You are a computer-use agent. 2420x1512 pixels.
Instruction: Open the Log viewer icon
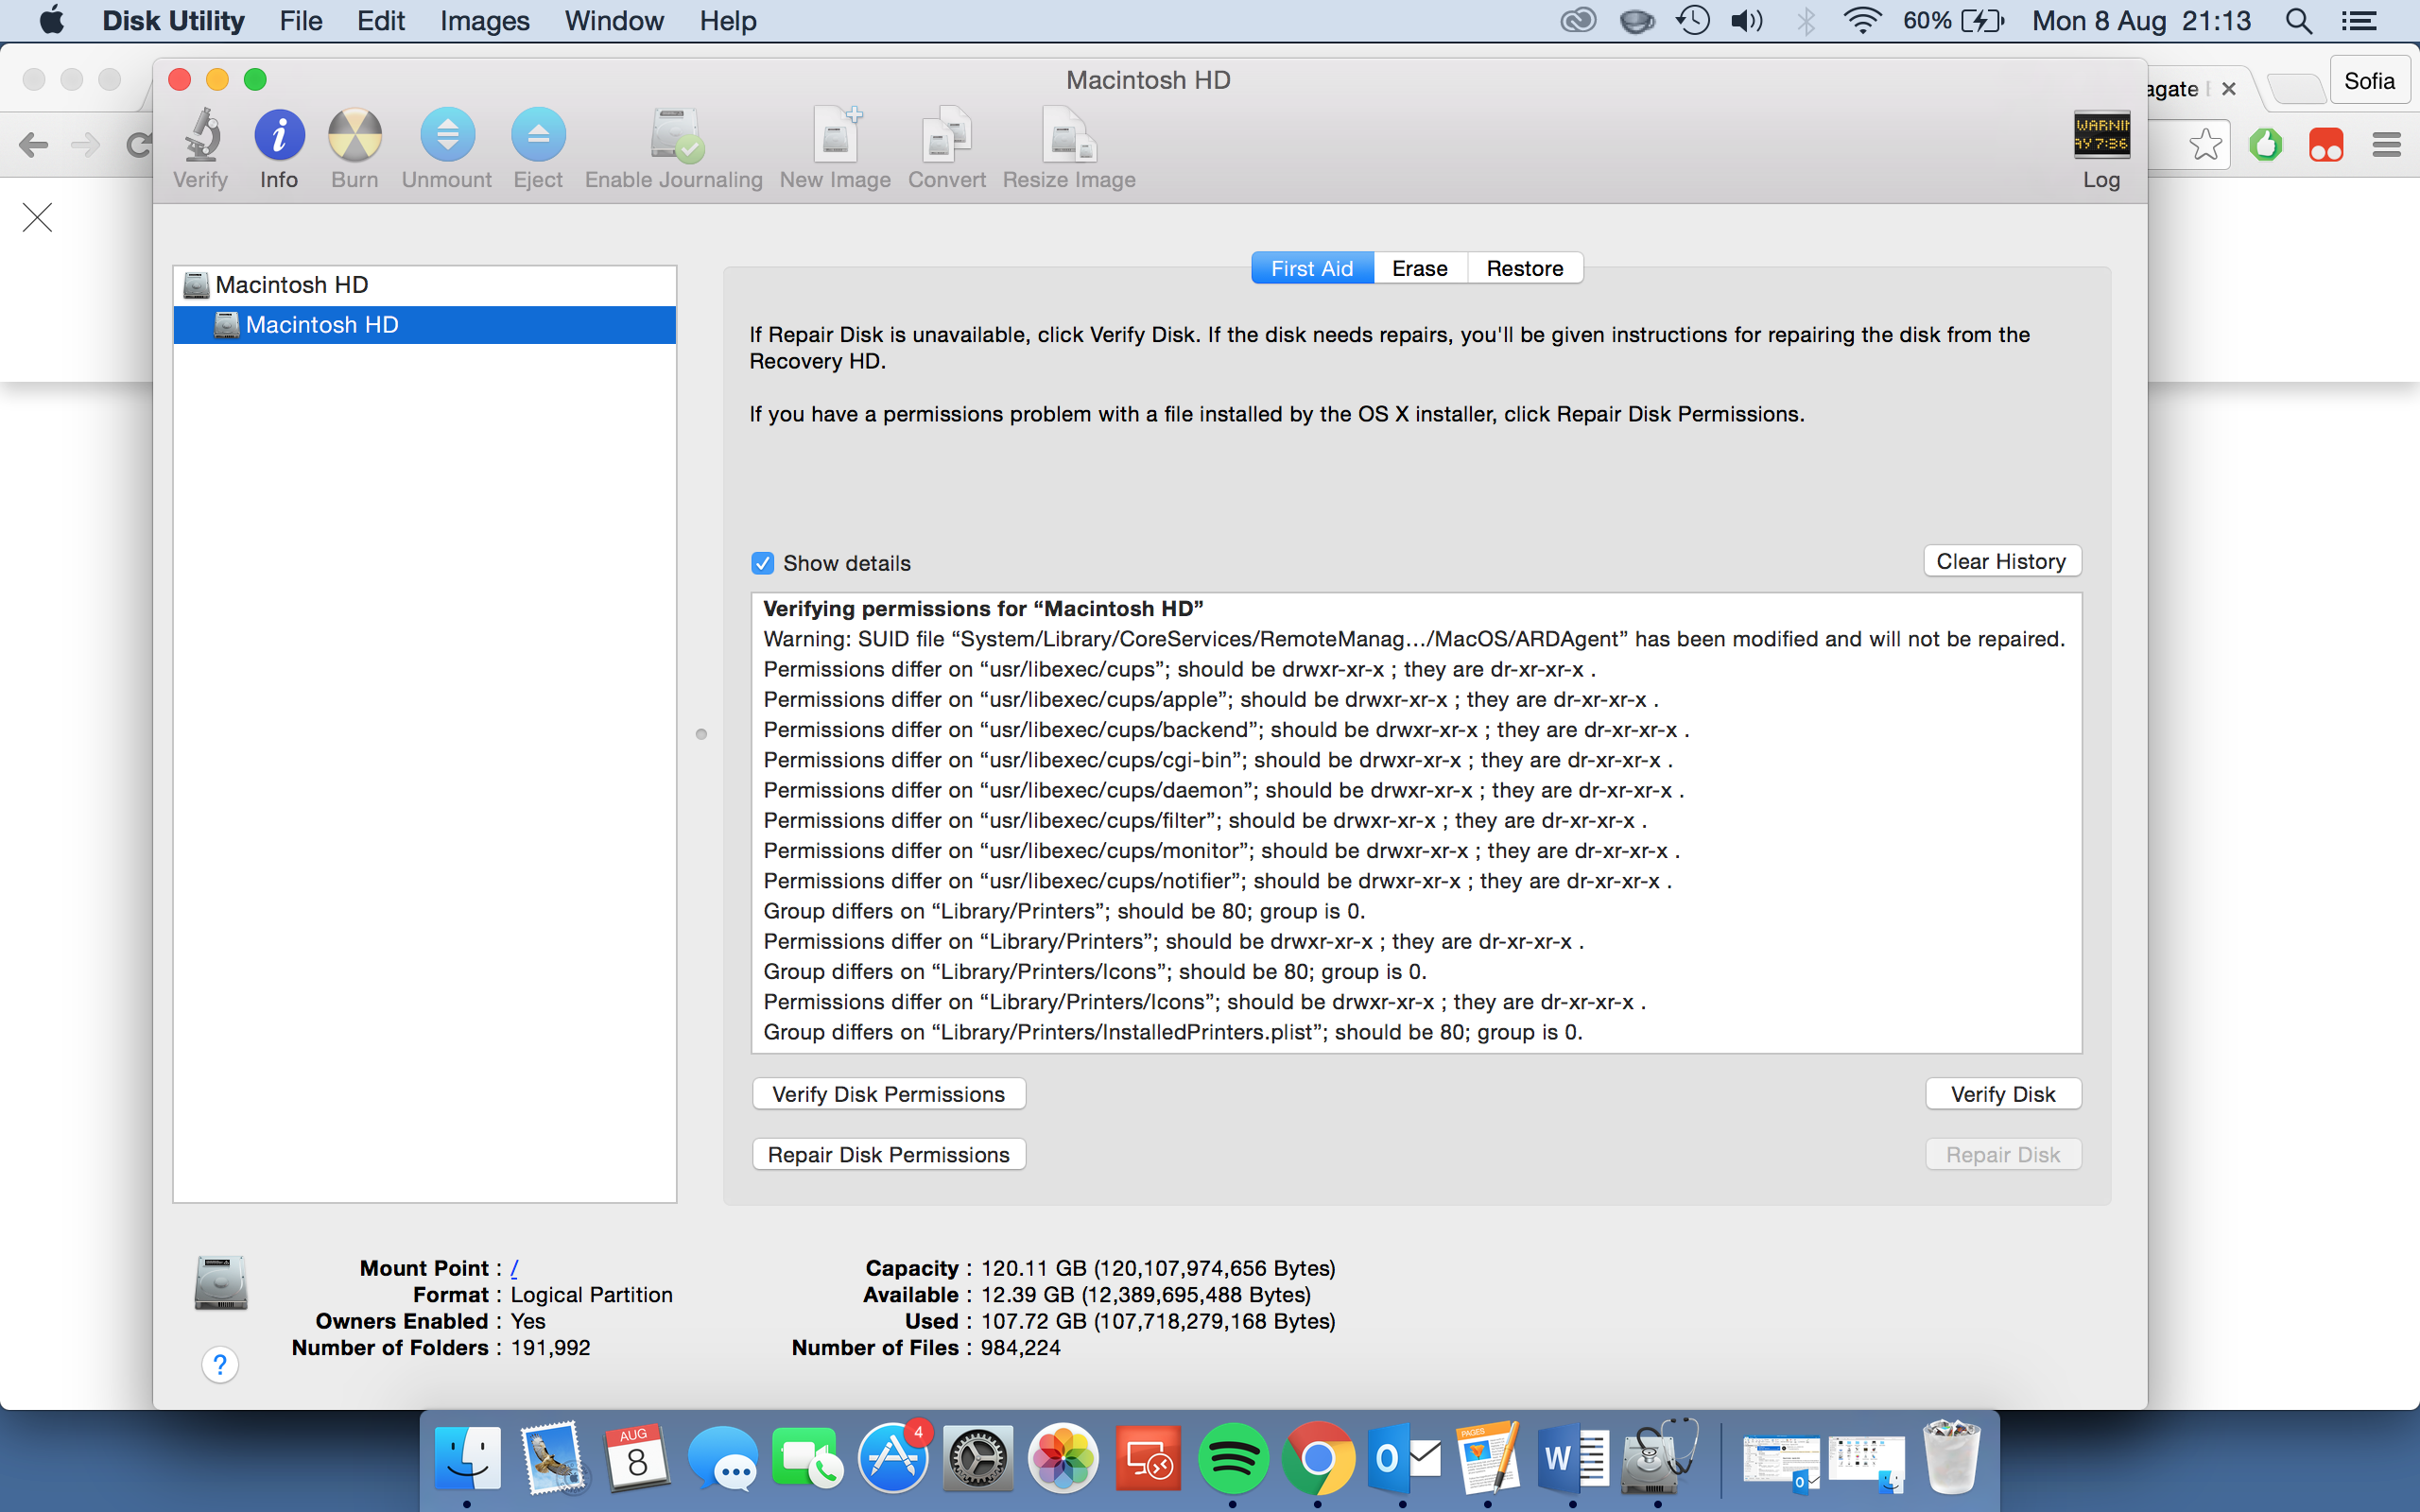click(x=2101, y=137)
